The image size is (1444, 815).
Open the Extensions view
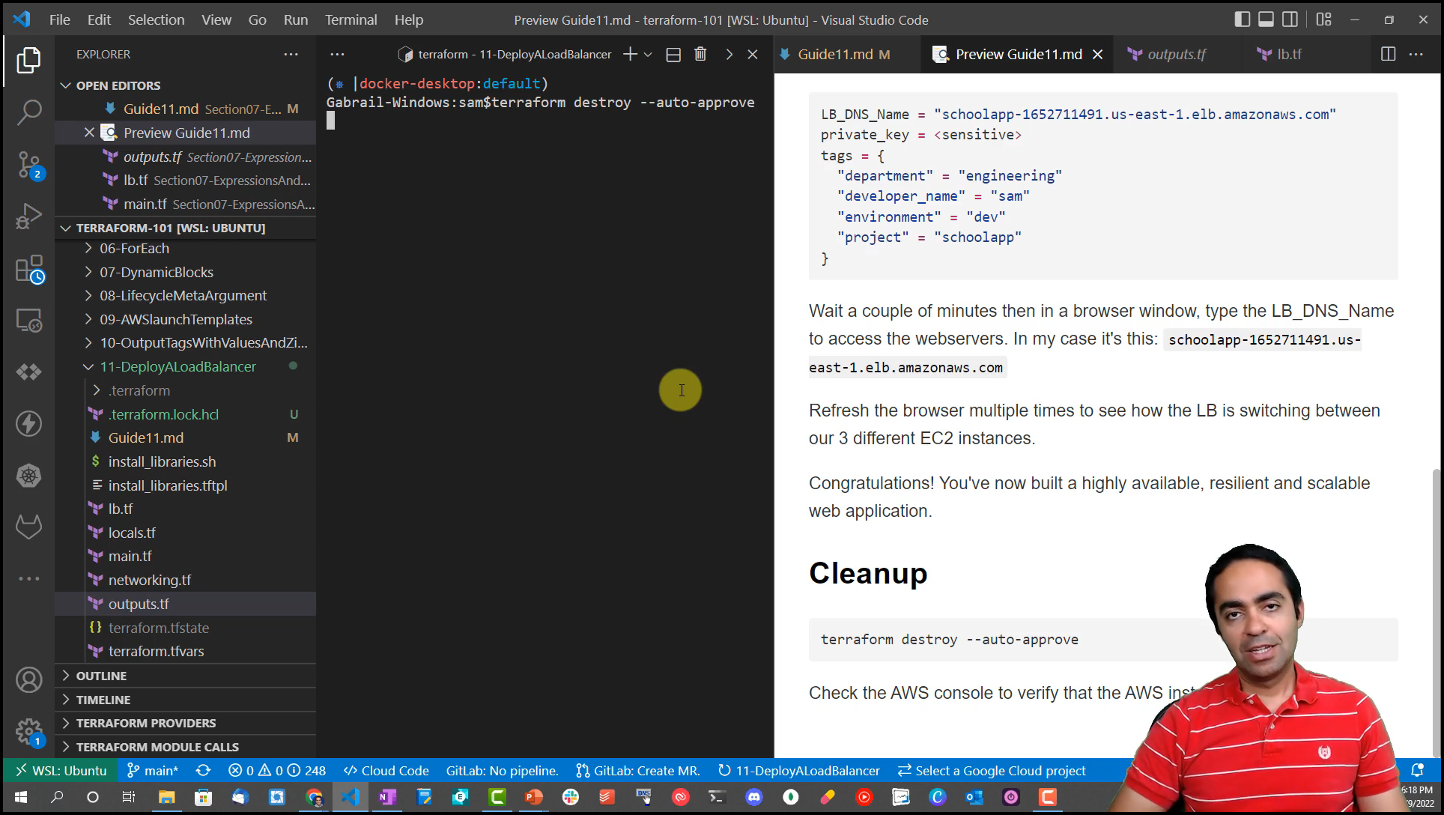[x=28, y=269]
